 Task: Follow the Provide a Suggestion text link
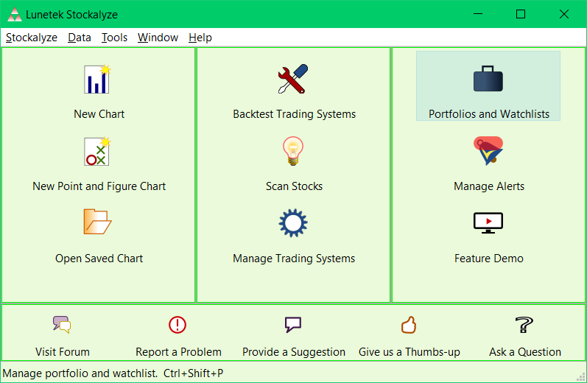294,352
